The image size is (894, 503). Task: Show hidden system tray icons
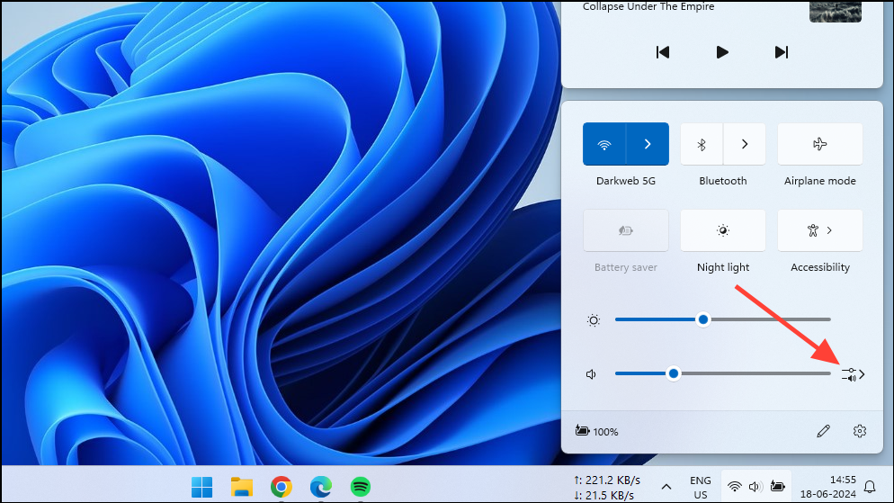click(666, 487)
